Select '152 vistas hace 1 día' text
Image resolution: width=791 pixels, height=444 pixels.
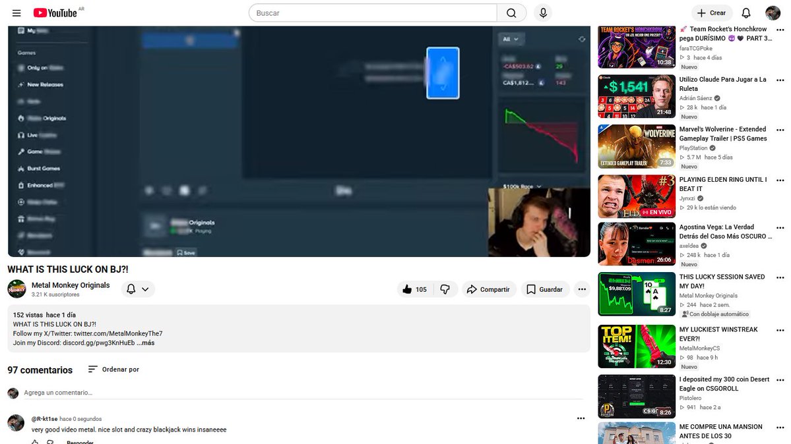point(44,315)
